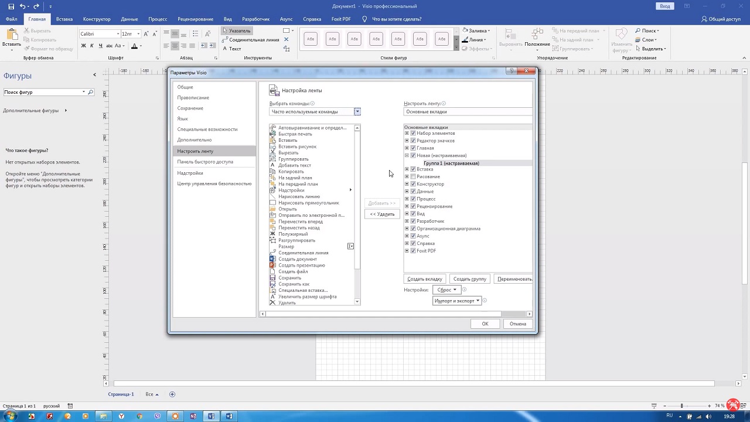Uncheck the Разработчик tab checkbox
Screen dimensions: 750x422
pyautogui.click(x=413, y=221)
